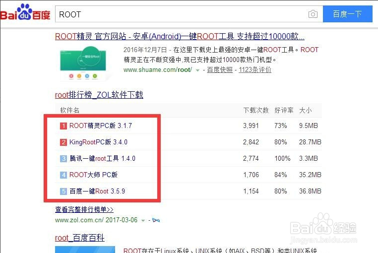Screen dimensions: 378x253
Task: Click the 73% rating value
Action: (281, 126)
